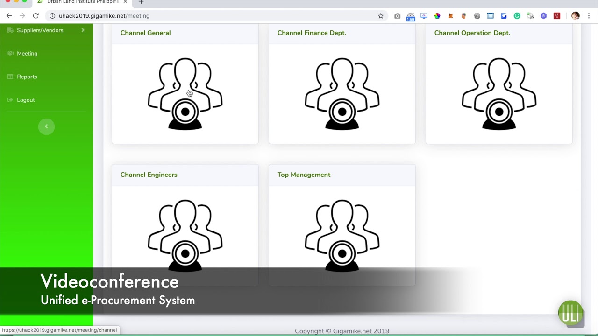The image size is (598, 336).
Task: Click the Channel General title link
Action: click(x=145, y=33)
